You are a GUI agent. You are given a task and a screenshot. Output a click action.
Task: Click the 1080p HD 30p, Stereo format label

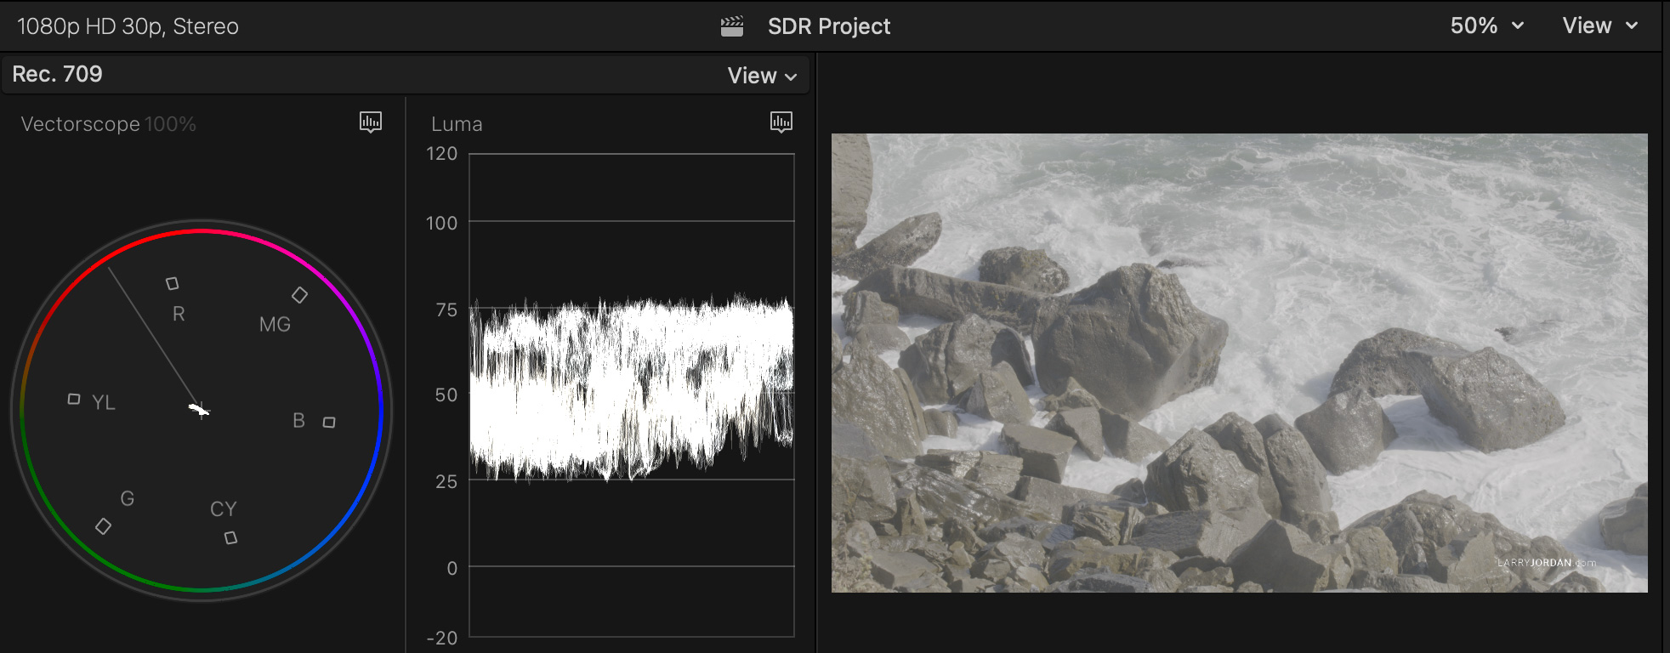point(128,26)
